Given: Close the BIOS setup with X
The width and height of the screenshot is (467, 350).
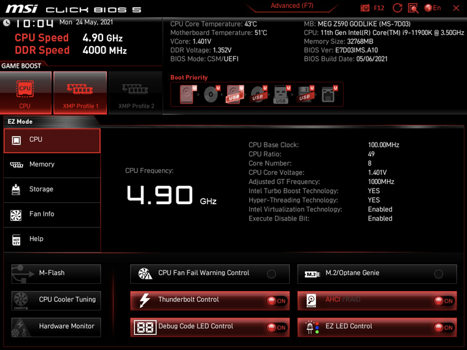Looking at the screenshot, I should [x=456, y=8].
